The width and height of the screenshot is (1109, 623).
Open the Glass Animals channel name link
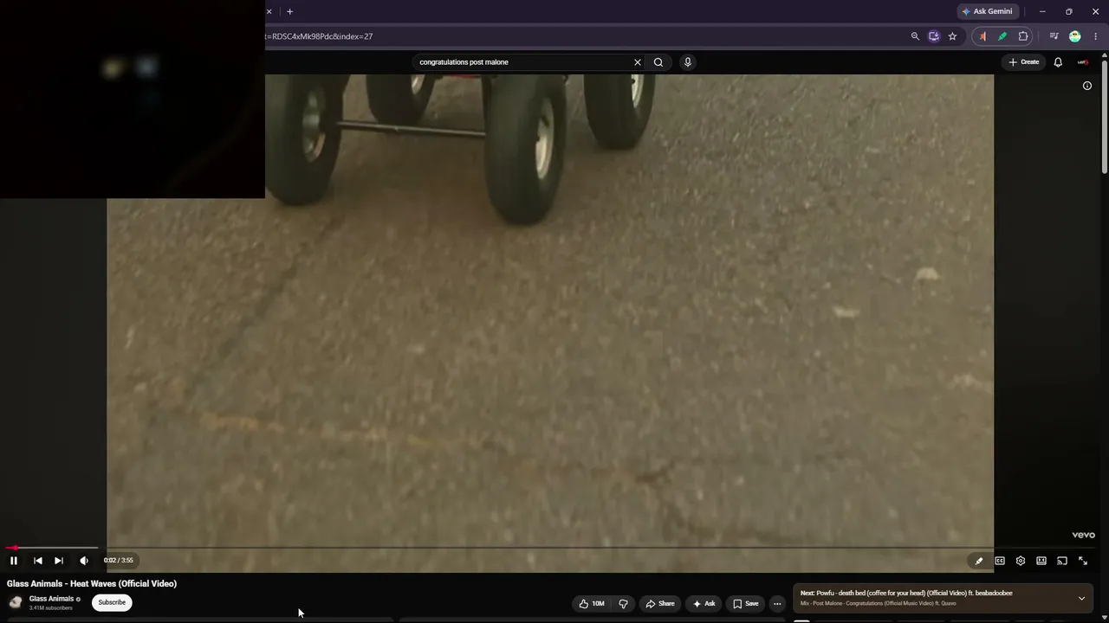coord(51,599)
